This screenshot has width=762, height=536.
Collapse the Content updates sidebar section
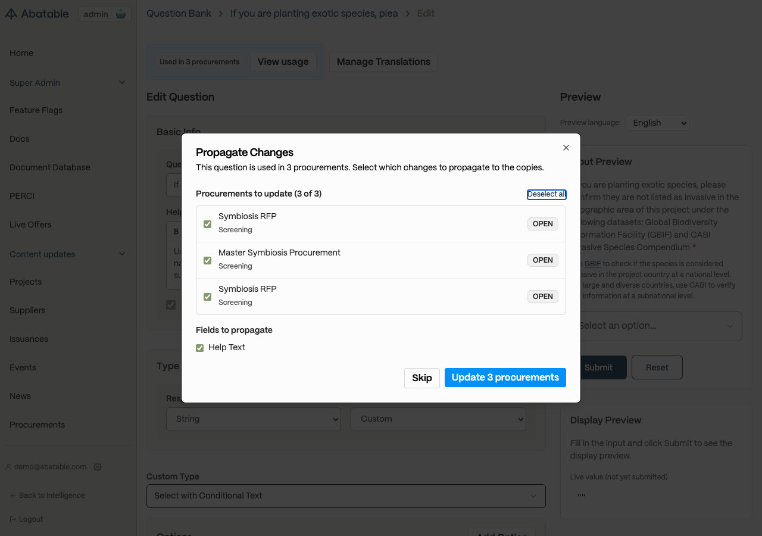[x=122, y=254]
